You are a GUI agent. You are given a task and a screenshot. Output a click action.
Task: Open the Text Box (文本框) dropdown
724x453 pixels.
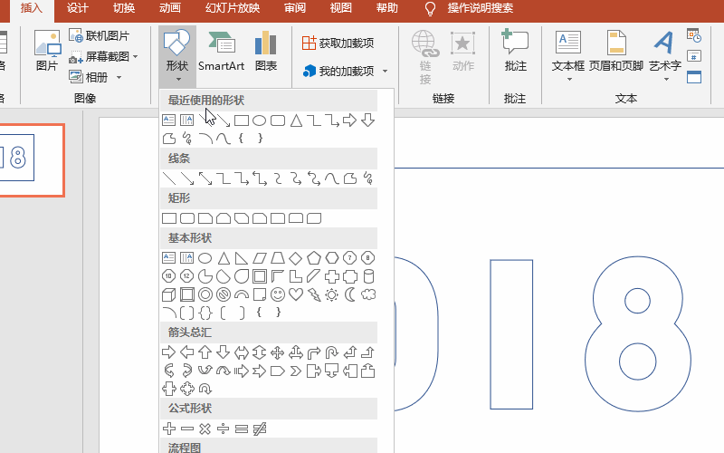click(568, 56)
